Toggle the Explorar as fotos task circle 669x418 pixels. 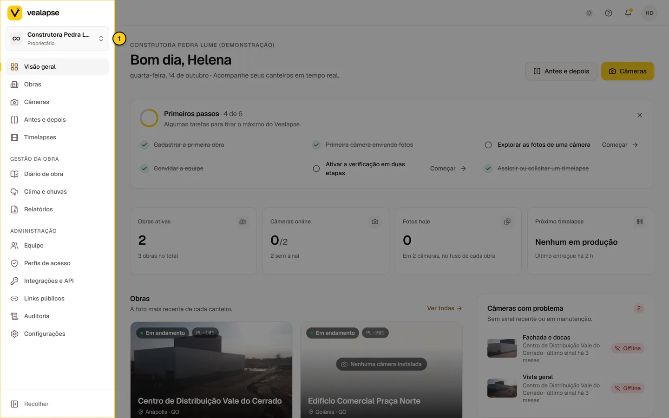tap(488, 145)
